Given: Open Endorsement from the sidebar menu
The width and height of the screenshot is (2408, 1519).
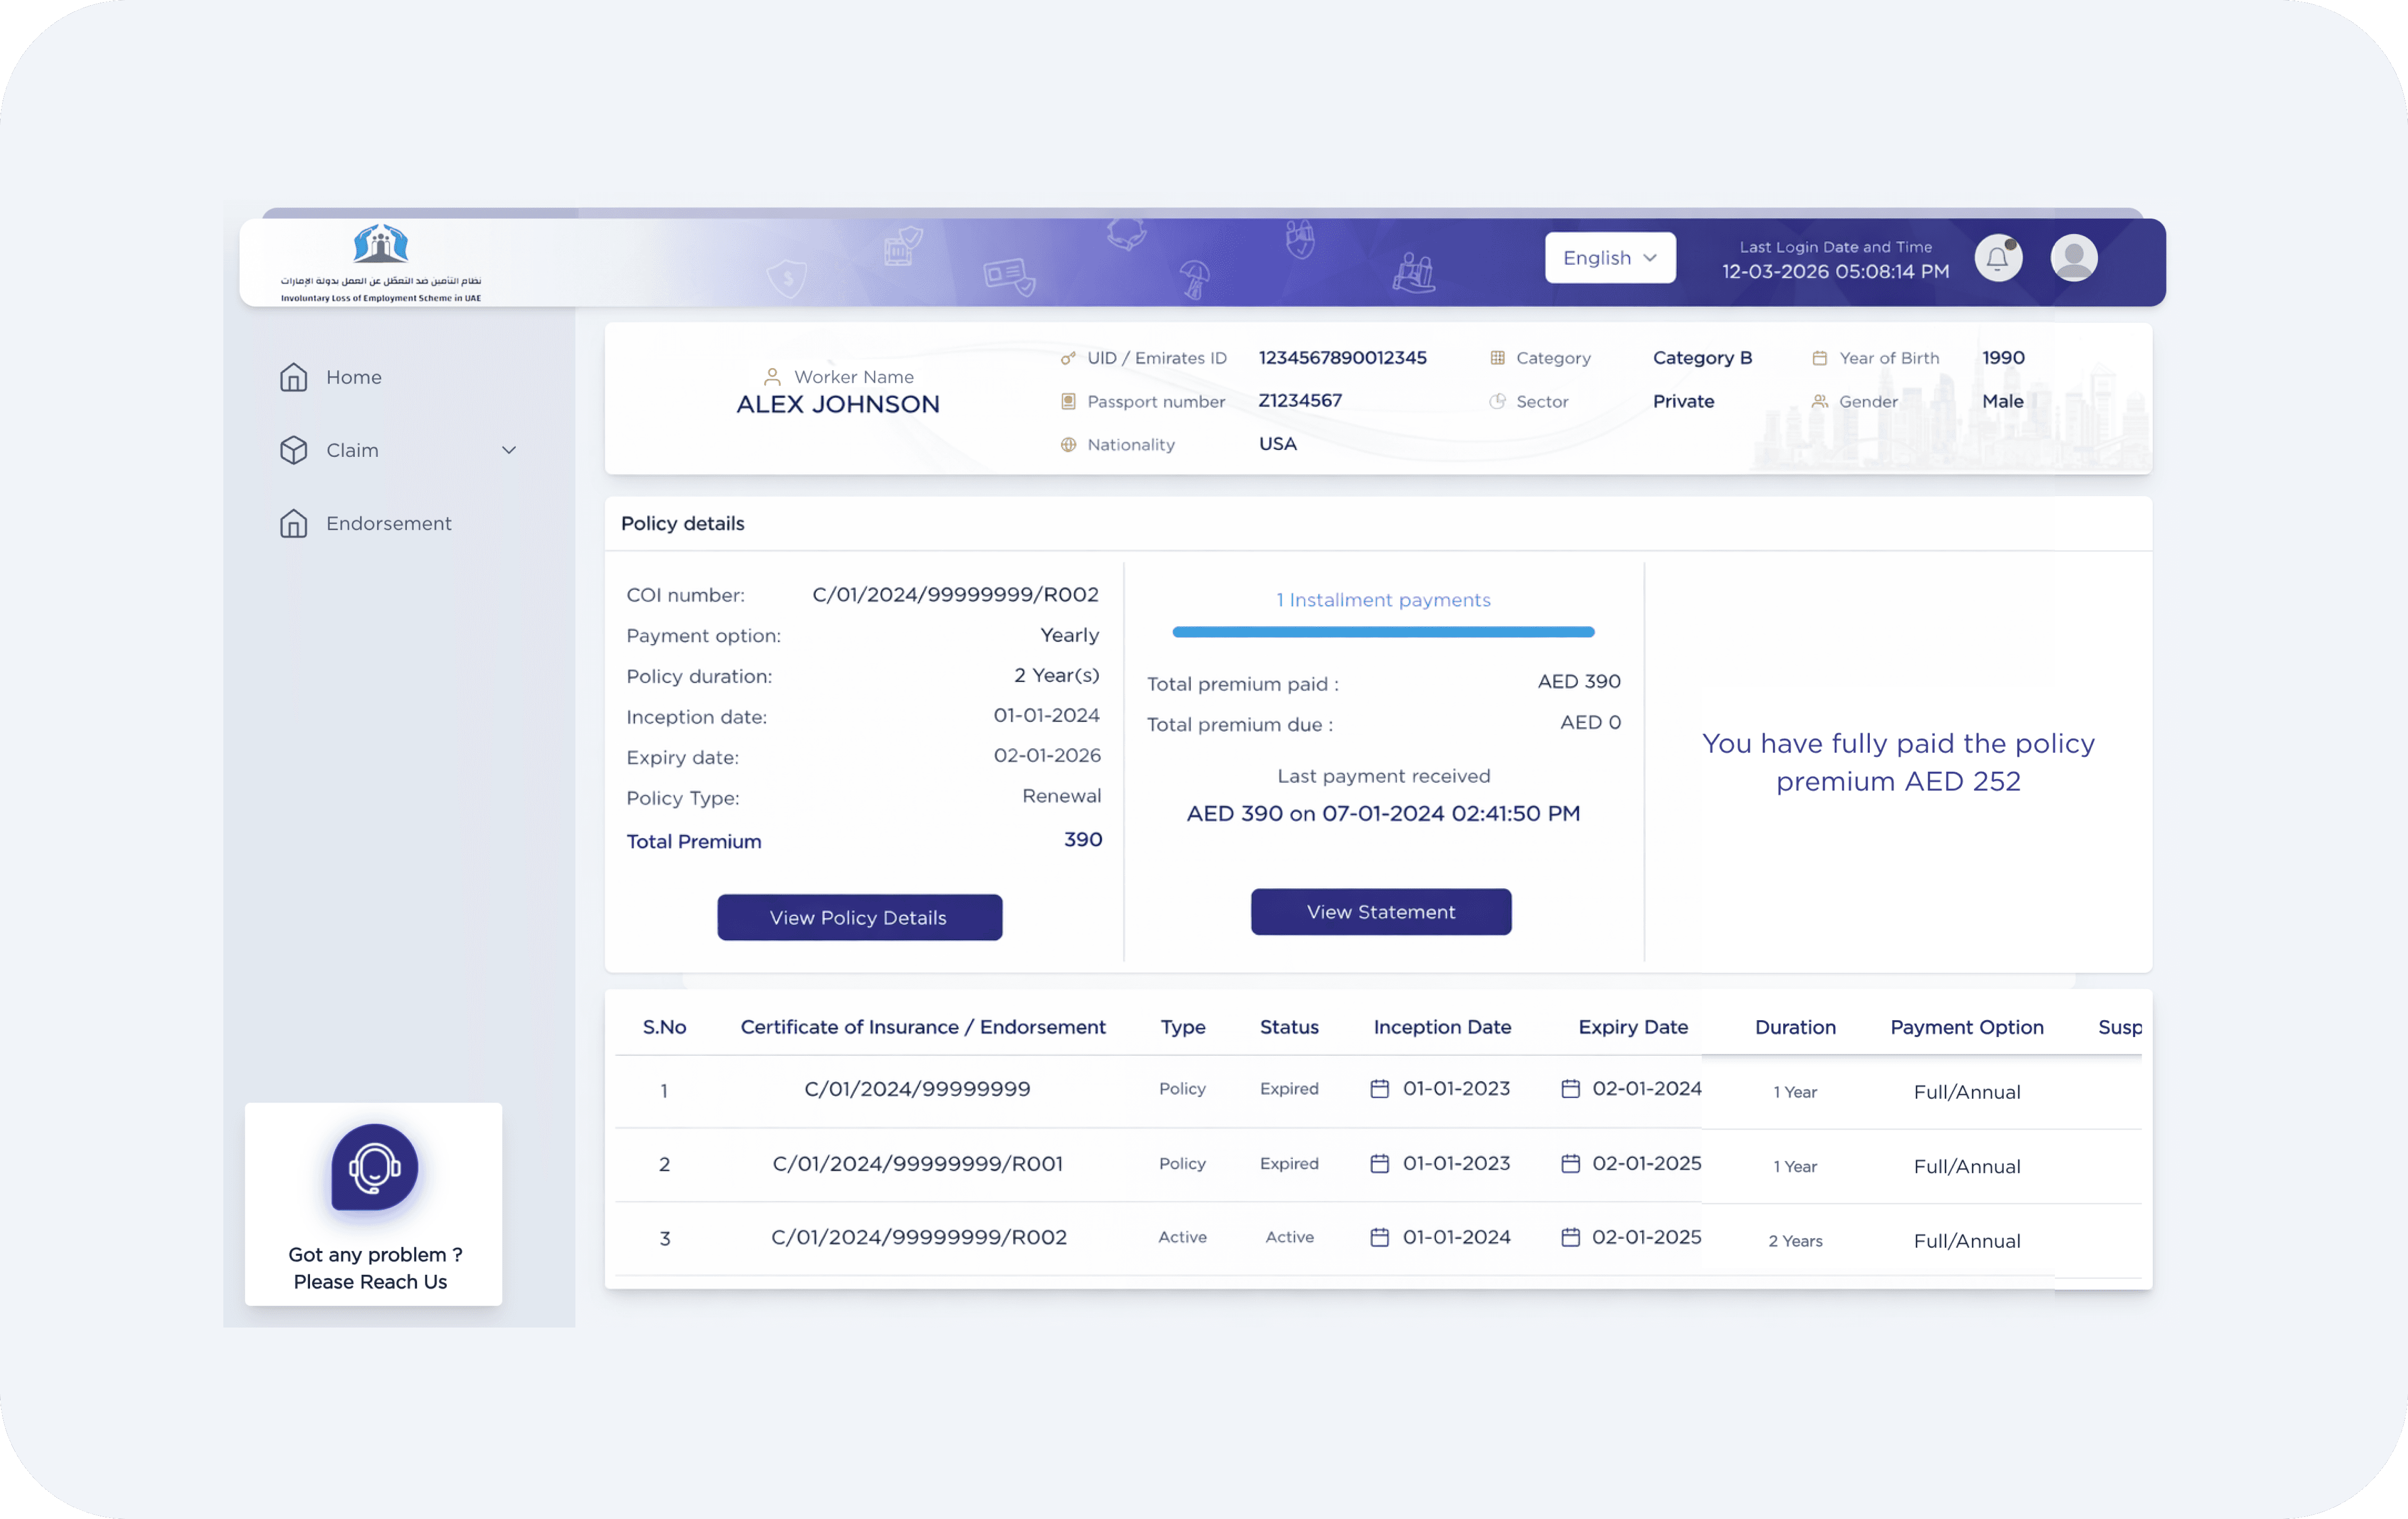Looking at the screenshot, I should [388, 523].
